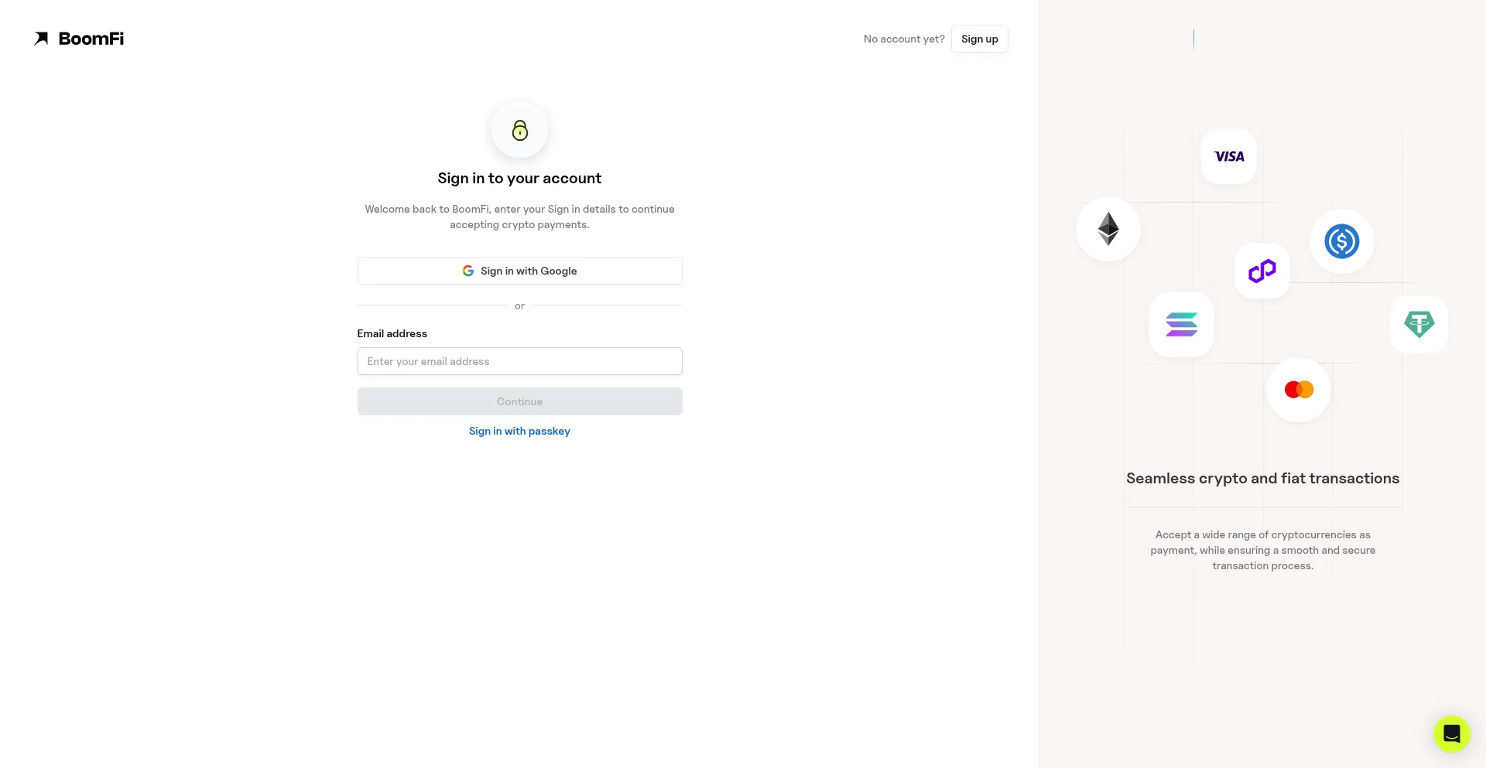Screen dimensions: 1486x768
Task: Click the blue USDC dollar icon
Action: coord(1341,241)
